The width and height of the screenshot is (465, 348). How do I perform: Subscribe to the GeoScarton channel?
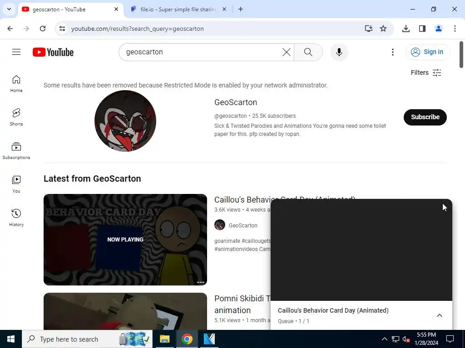425,117
